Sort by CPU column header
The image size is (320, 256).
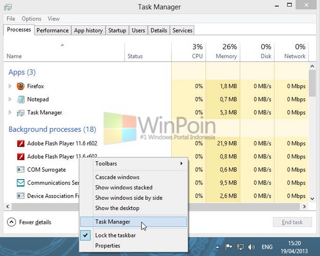(x=189, y=52)
